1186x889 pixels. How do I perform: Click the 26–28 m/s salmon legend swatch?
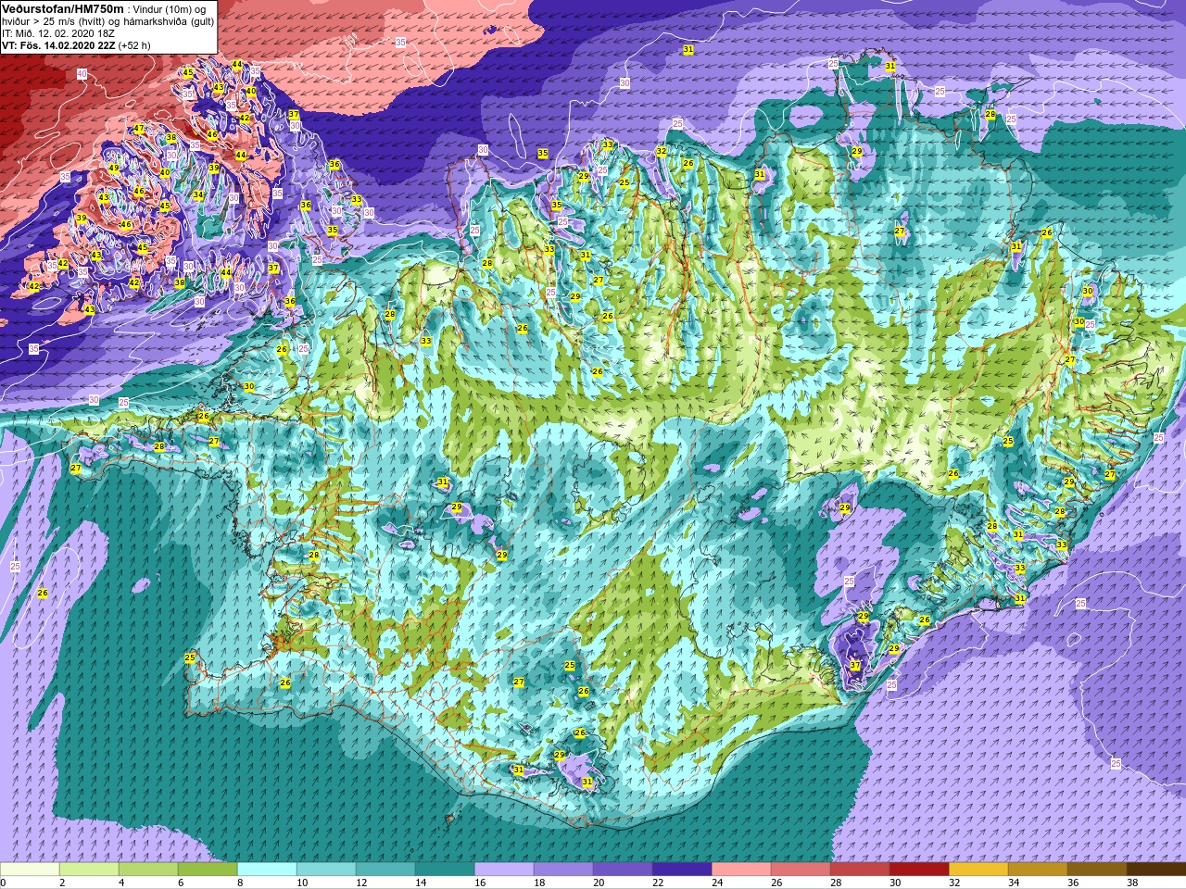pyautogui.click(x=801, y=870)
